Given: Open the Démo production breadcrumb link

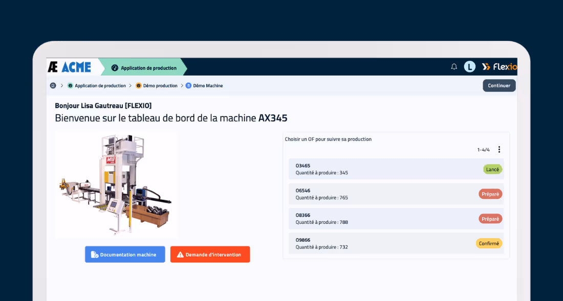Looking at the screenshot, I should click(x=160, y=86).
